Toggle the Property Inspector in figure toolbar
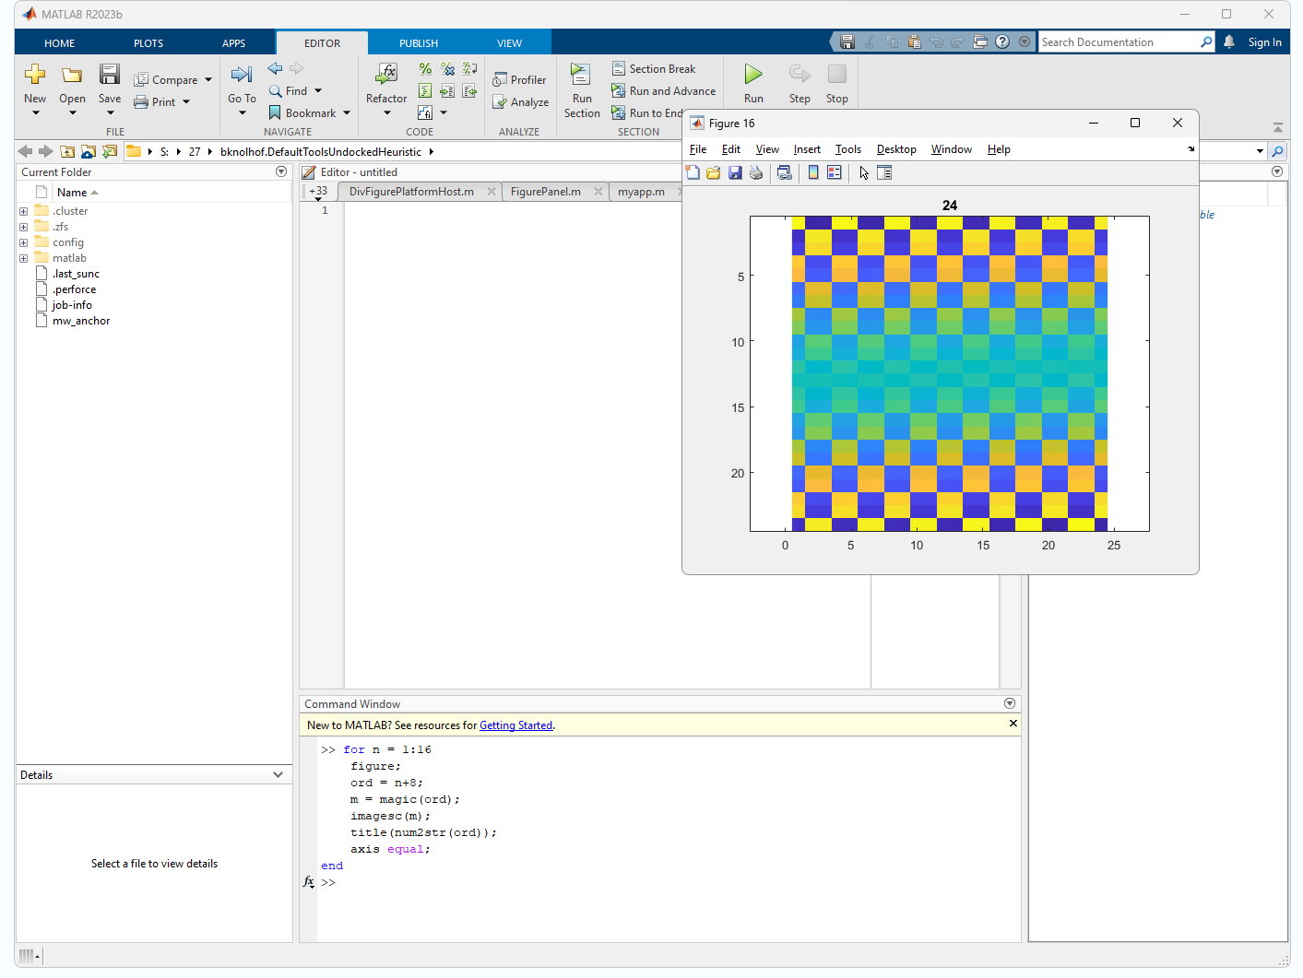 [x=884, y=172]
